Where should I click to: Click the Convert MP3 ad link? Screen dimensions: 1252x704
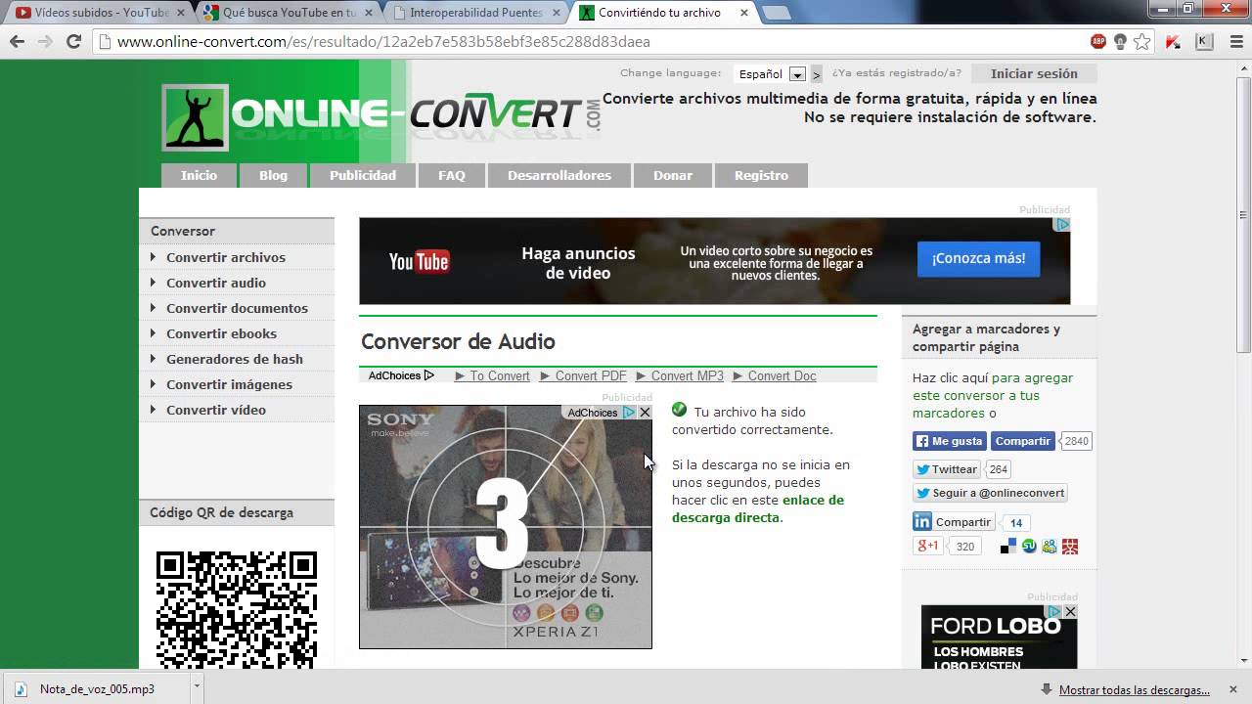[x=680, y=375]
